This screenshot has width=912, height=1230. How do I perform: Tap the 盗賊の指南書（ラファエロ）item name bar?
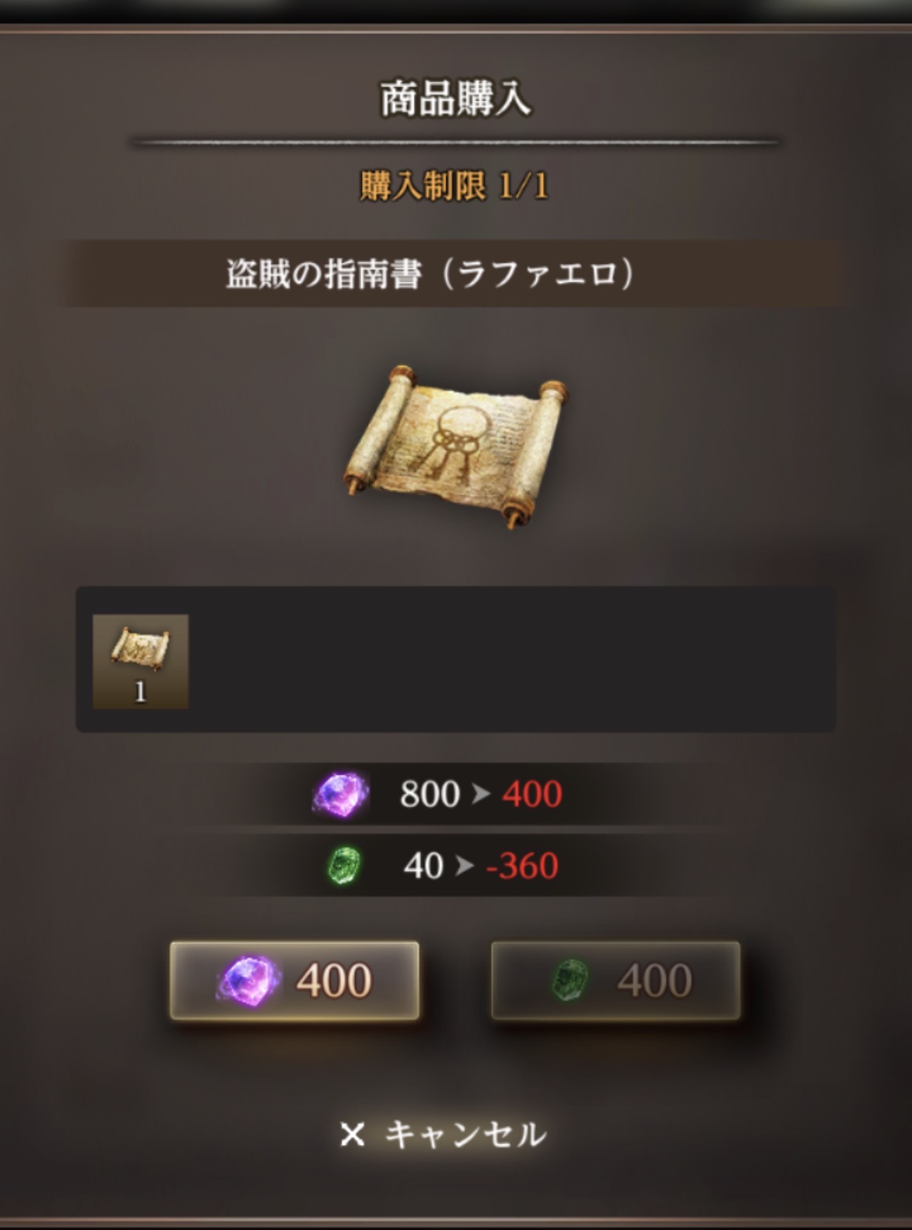[456, 274]
